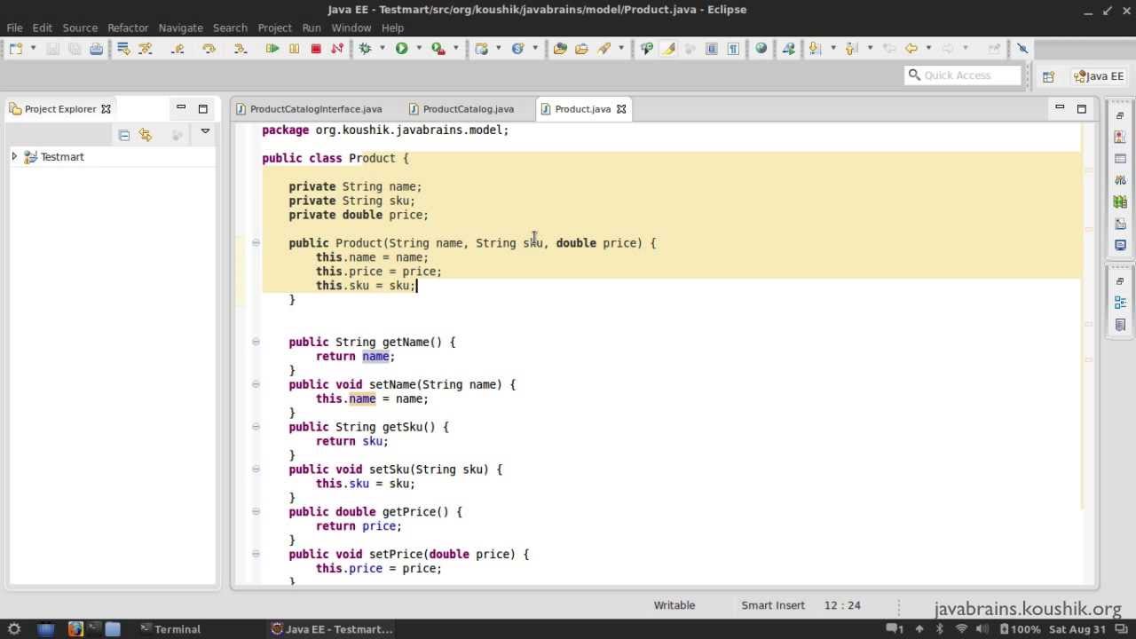1136x639 pixels.
Task: Open the Search toolbar dropdown arrow
Action: [621, 49]
